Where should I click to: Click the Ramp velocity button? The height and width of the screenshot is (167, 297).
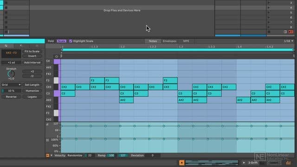tap(102, 155)
